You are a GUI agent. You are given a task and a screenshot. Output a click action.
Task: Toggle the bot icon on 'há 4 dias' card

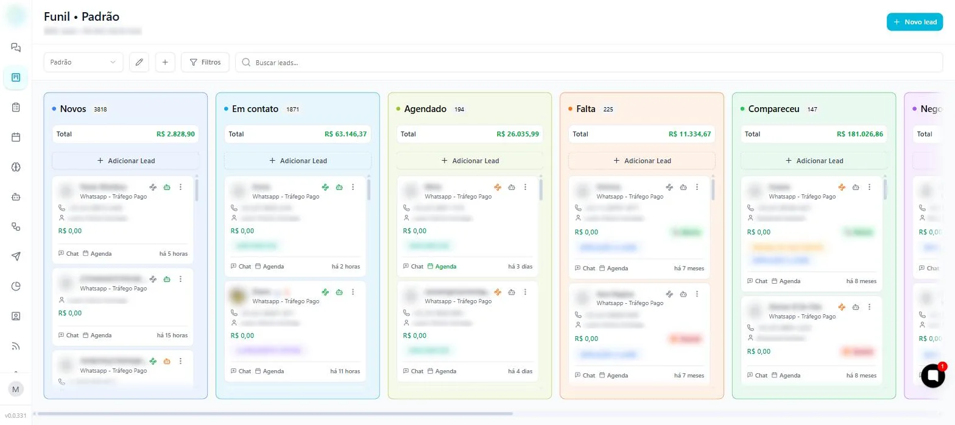[x=512, y=292]
